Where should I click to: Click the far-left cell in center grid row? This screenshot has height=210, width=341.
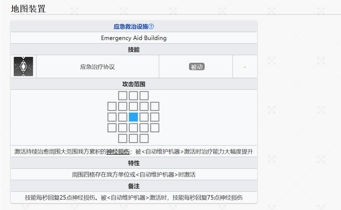point(112,117)
